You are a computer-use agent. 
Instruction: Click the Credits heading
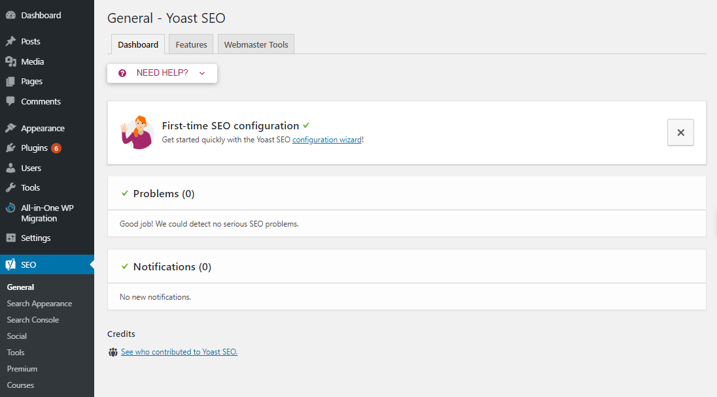[x=121, y=334]
